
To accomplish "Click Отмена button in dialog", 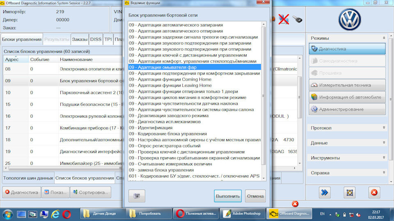I will pos(255,196).
